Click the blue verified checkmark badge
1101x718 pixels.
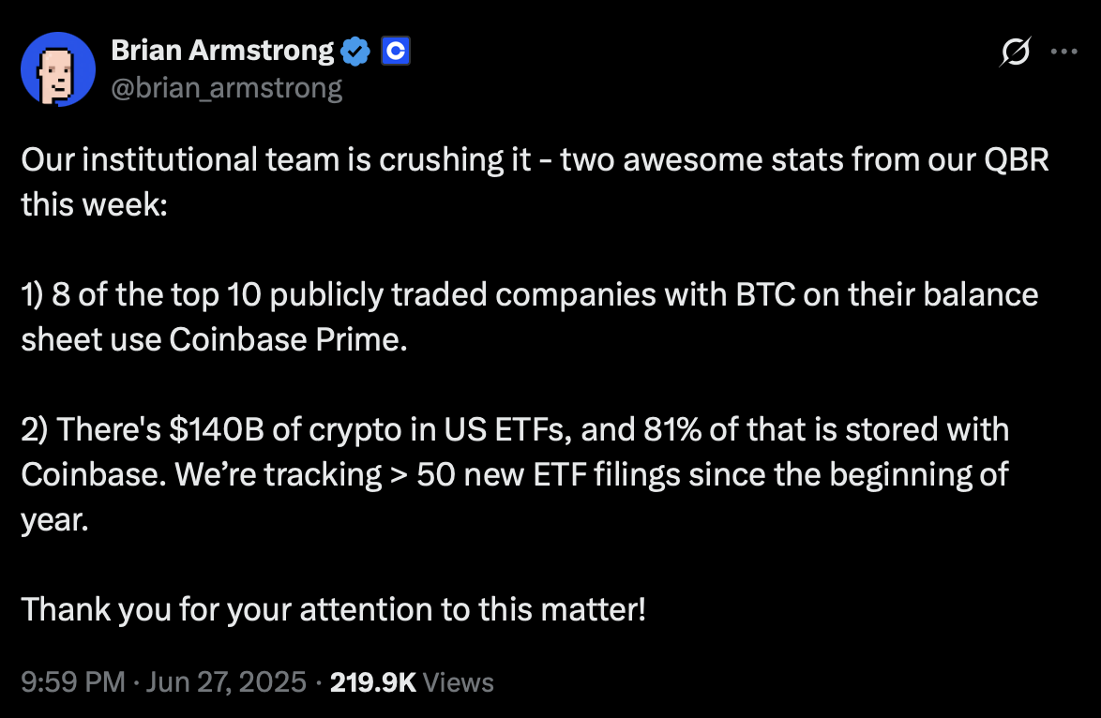tap(355, 52)
